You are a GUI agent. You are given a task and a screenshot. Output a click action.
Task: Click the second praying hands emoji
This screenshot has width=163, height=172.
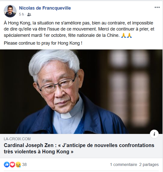pyautogui.click(x=129, y=35)
